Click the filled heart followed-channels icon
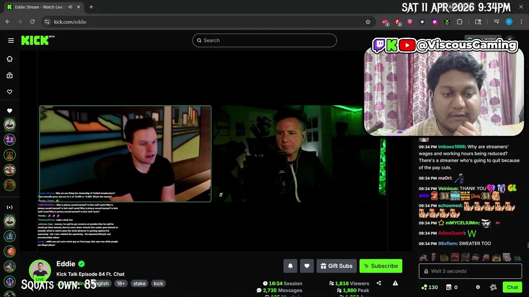The image size is (529, 297). click(10, 111)
